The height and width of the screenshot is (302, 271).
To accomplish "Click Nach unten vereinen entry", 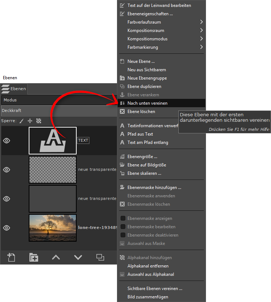I will 162,103.
